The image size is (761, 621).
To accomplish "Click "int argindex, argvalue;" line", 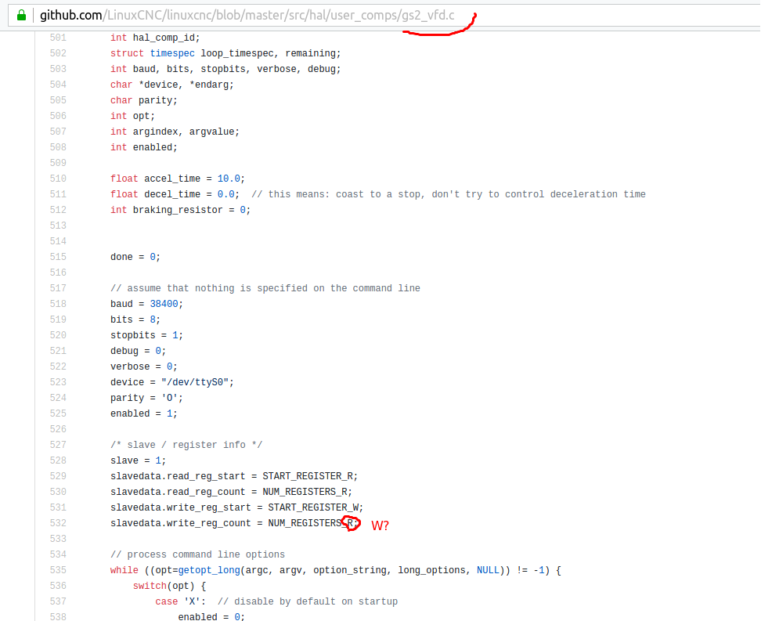I will [175, 132].
